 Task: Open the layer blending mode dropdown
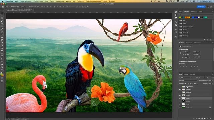[188, 81]
